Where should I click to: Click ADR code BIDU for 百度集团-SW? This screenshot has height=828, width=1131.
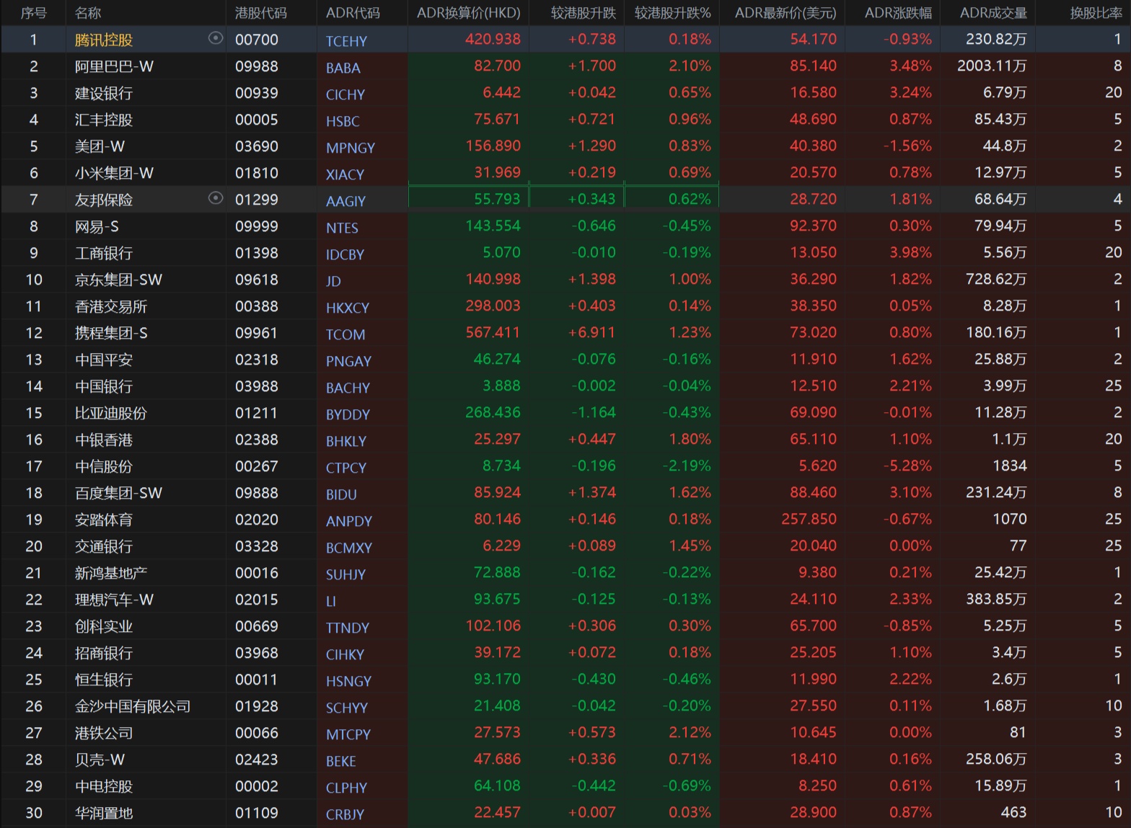pyautogui.click(x=341, y=494)
